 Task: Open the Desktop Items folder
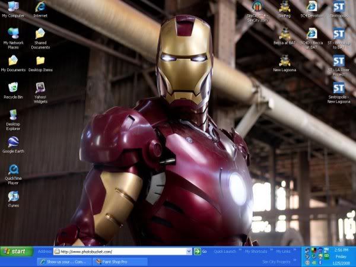pos(40,63)
